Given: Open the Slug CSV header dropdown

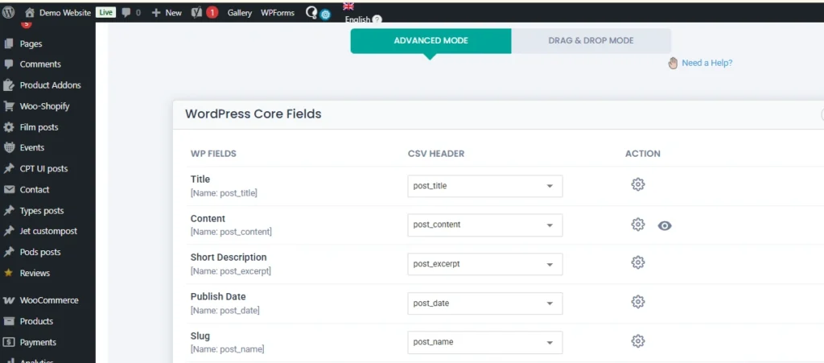Looking at the screenshot, I should [485, 343].
